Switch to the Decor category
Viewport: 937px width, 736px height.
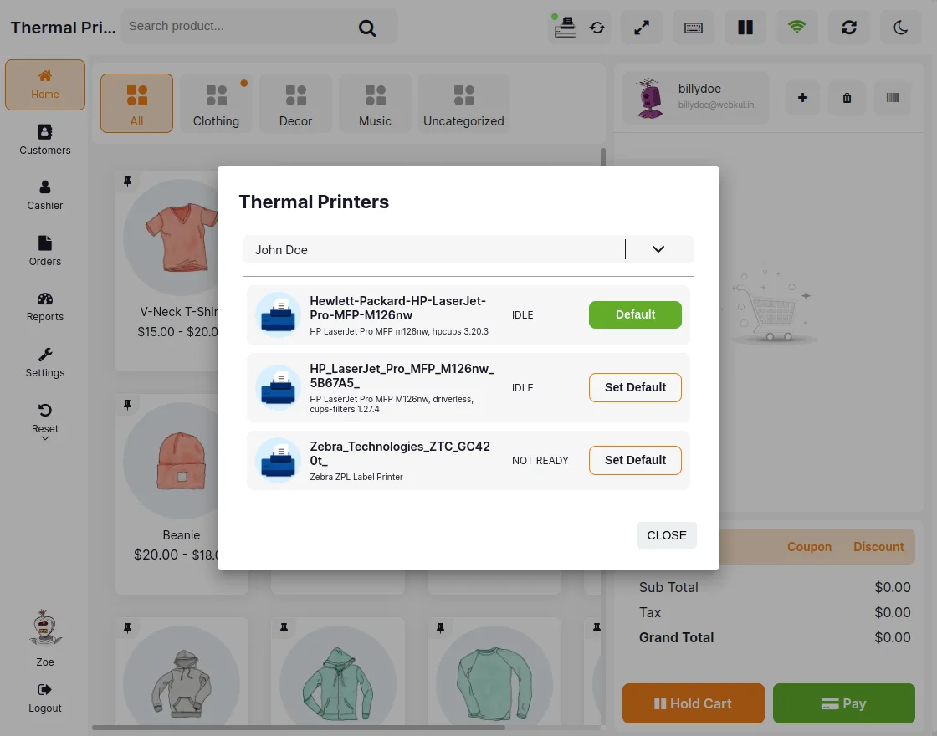pyautogui.click(x=295, y=102)
